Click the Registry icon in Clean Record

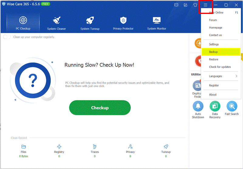coord(59,147)
